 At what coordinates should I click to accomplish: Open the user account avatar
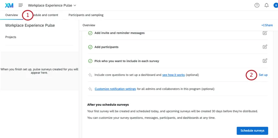pyautogui.click(x=275, y=5)
